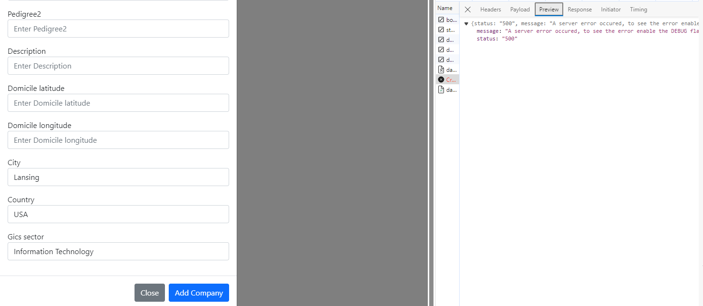This screenshot has height=306, width=703.
Task: Close the request details pane in DevTools
Action: [x=468, y=10]
